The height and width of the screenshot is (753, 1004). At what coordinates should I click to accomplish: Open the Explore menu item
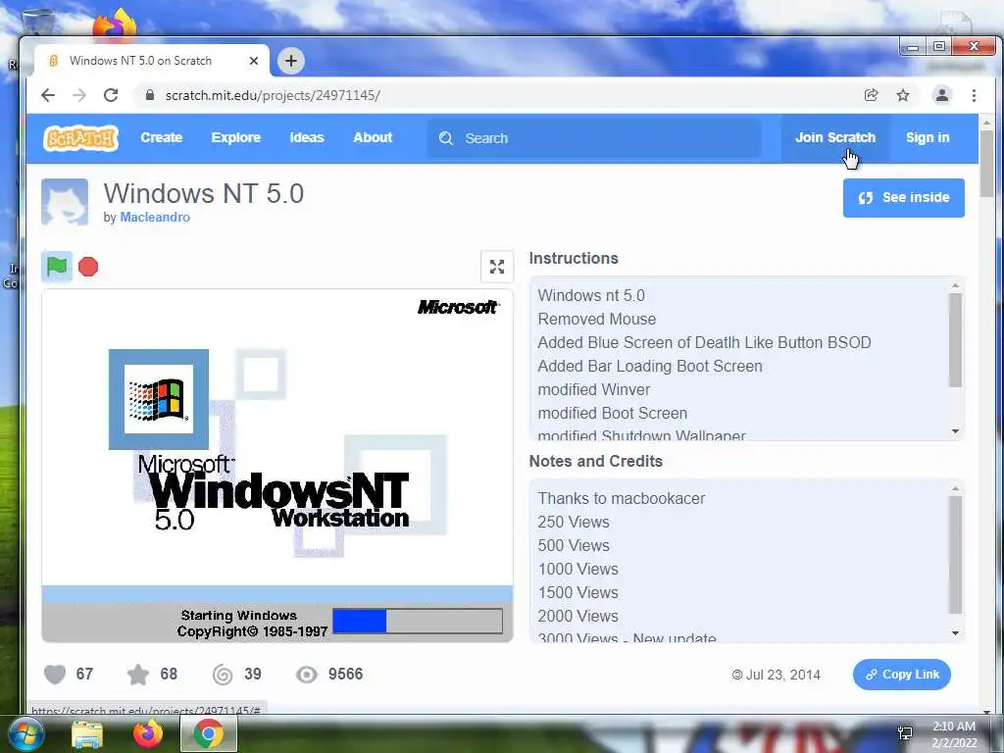click(235, 137)
